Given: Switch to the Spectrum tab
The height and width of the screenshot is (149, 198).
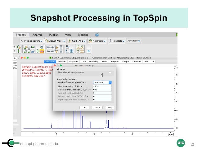Looking at the screenshot, I should [x=50, y=62].
